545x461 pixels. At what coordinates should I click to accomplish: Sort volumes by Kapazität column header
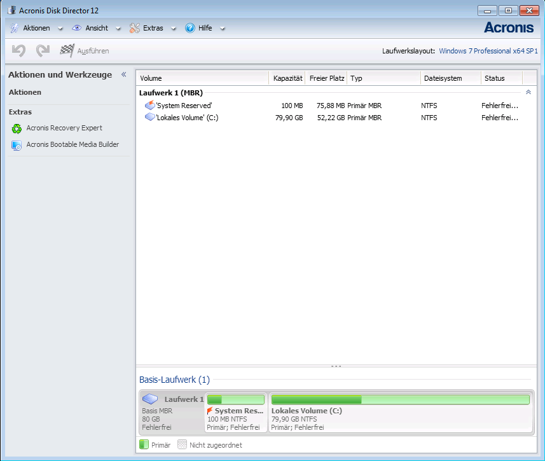287,78
